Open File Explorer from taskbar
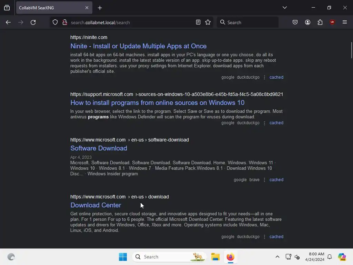This screenshot has height=265, width=353. (215, 257)
